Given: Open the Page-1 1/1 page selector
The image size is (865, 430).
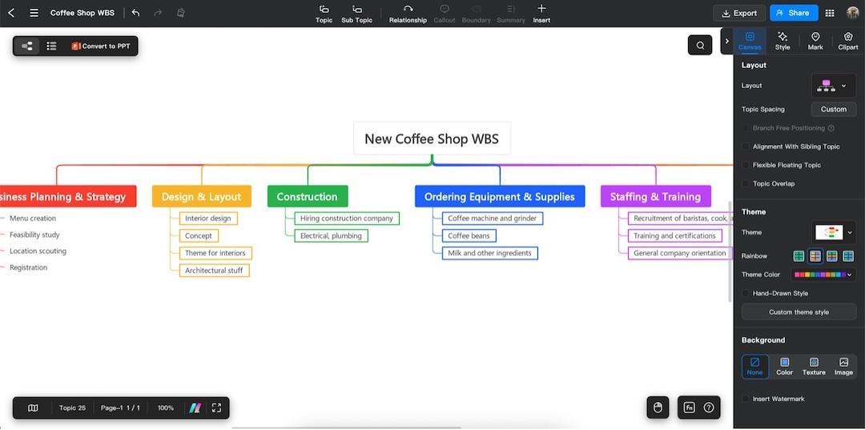Looking at the screenshot, I should pyautogui.click(x=120, y=408).
